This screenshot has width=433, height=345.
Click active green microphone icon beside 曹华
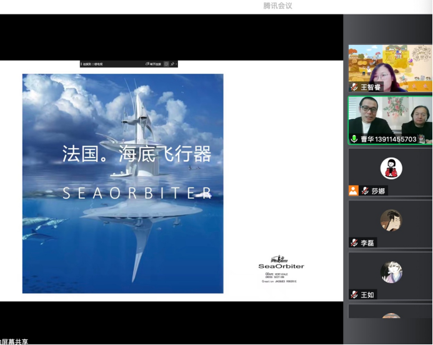[354, 139]
